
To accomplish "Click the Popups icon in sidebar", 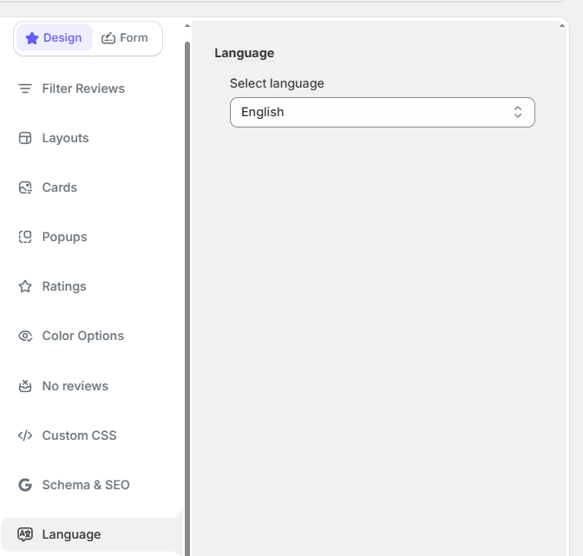I will (24, 237).
